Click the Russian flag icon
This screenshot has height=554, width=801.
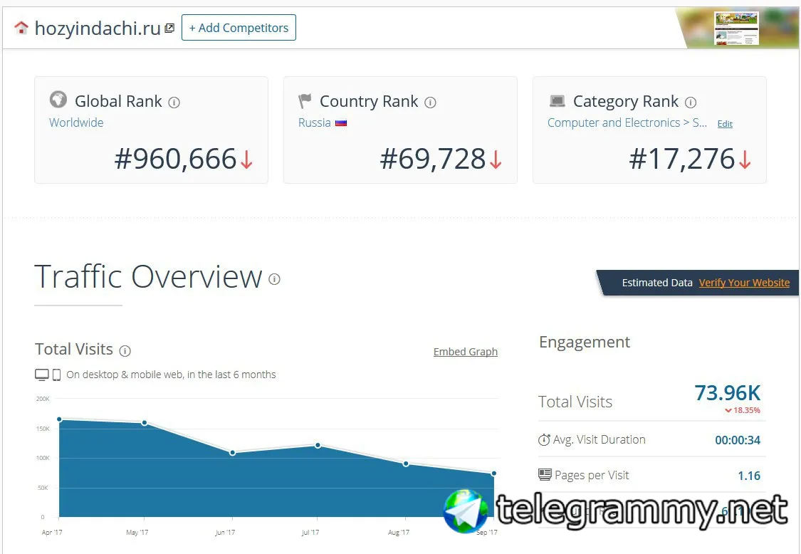click(341, 122)
